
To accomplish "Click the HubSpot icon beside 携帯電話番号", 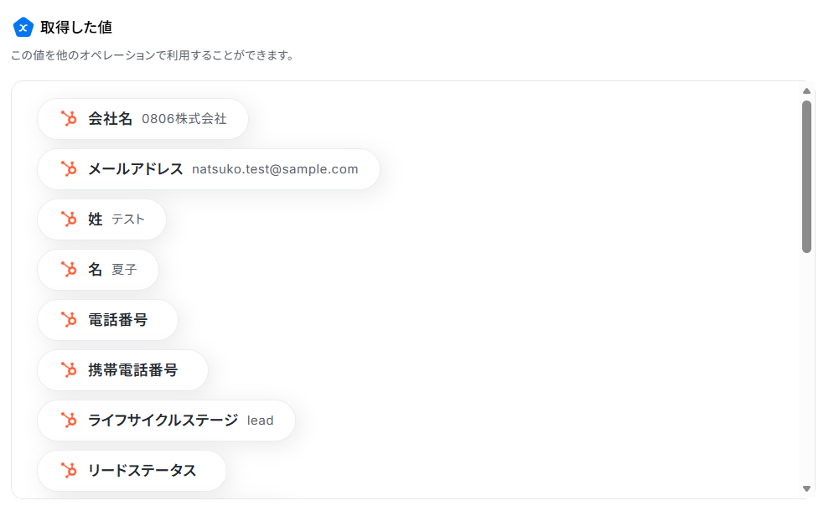I will [69, 370].
